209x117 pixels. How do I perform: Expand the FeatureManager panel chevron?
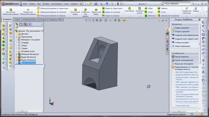pos(42,24)
